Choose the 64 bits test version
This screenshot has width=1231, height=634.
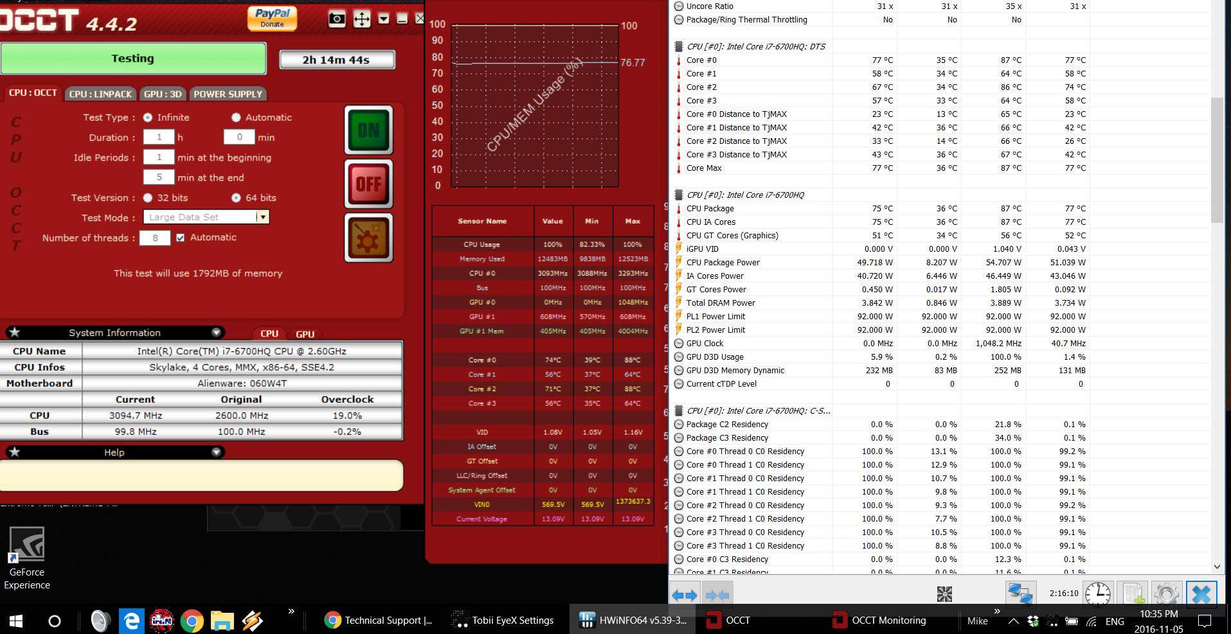point(236,198)
